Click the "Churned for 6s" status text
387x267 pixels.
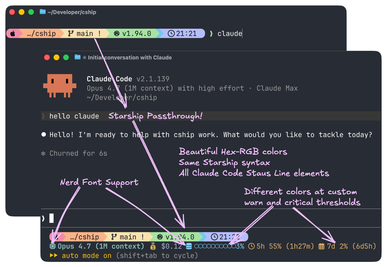78,153
